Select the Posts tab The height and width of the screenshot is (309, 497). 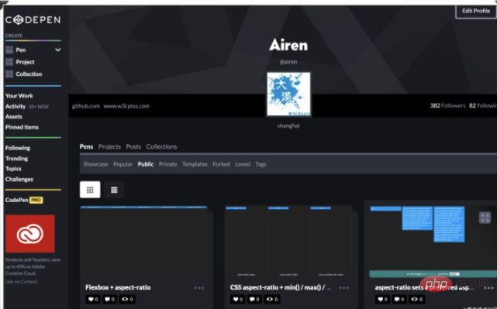133,146
